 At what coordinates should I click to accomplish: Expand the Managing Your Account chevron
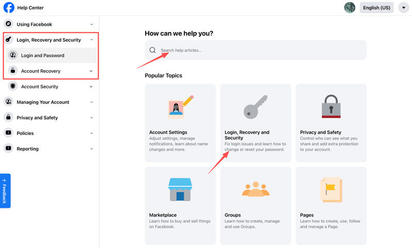tap(92, 102)
